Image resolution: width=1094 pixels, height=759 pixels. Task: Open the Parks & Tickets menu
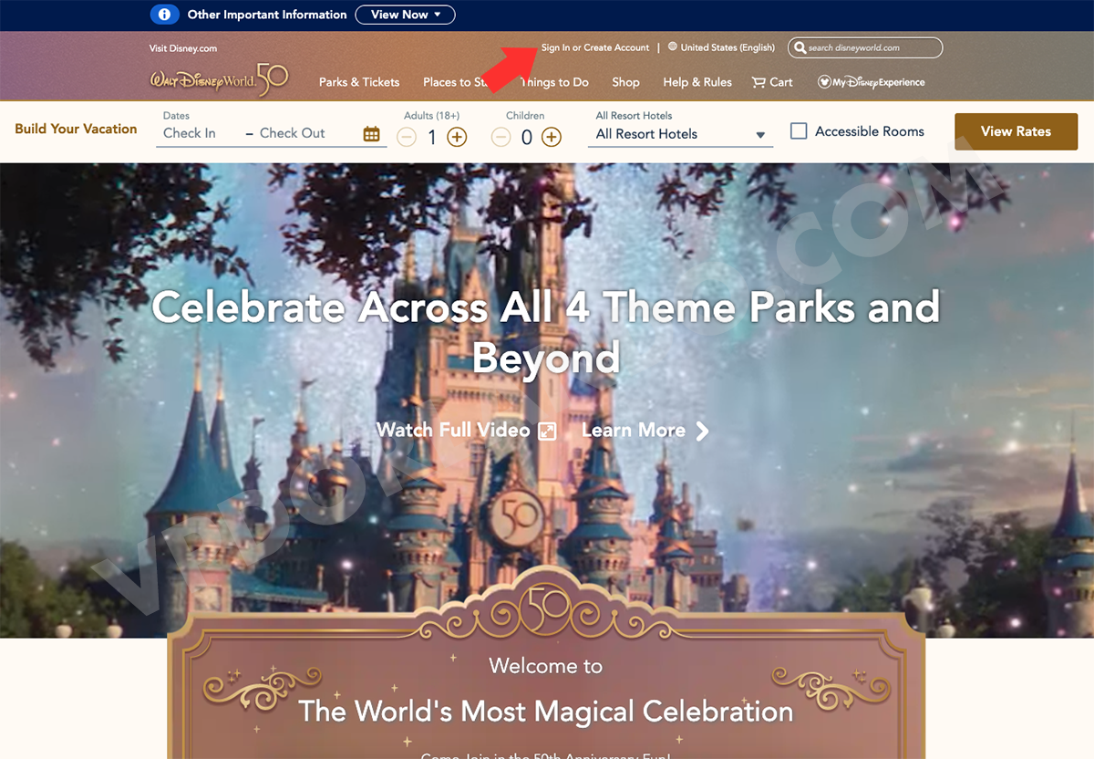click(359, 82)
